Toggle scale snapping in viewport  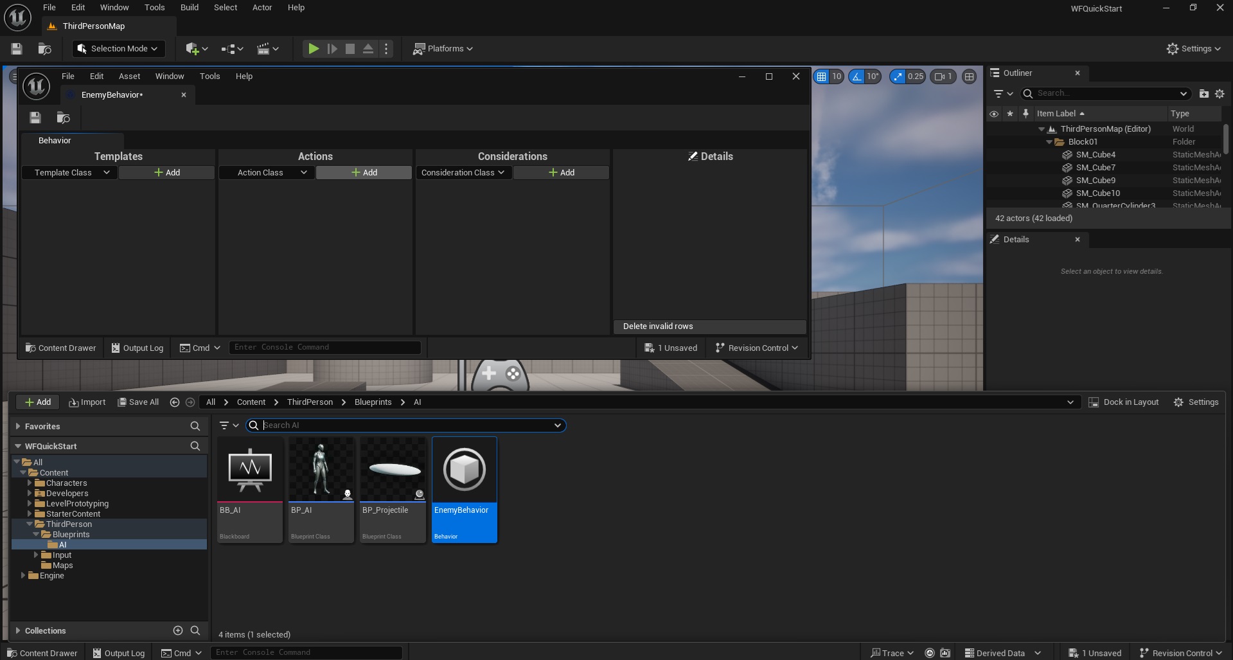(898, 76)
